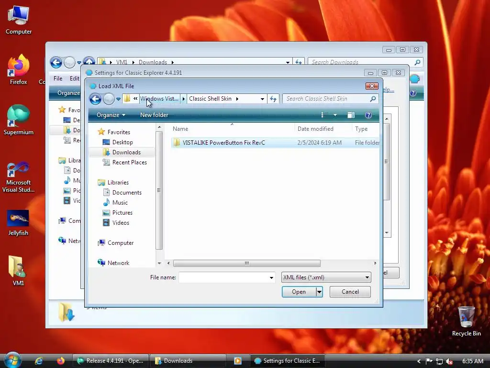Open Windows Media Player taskbar icon

(x=237, y=361)
